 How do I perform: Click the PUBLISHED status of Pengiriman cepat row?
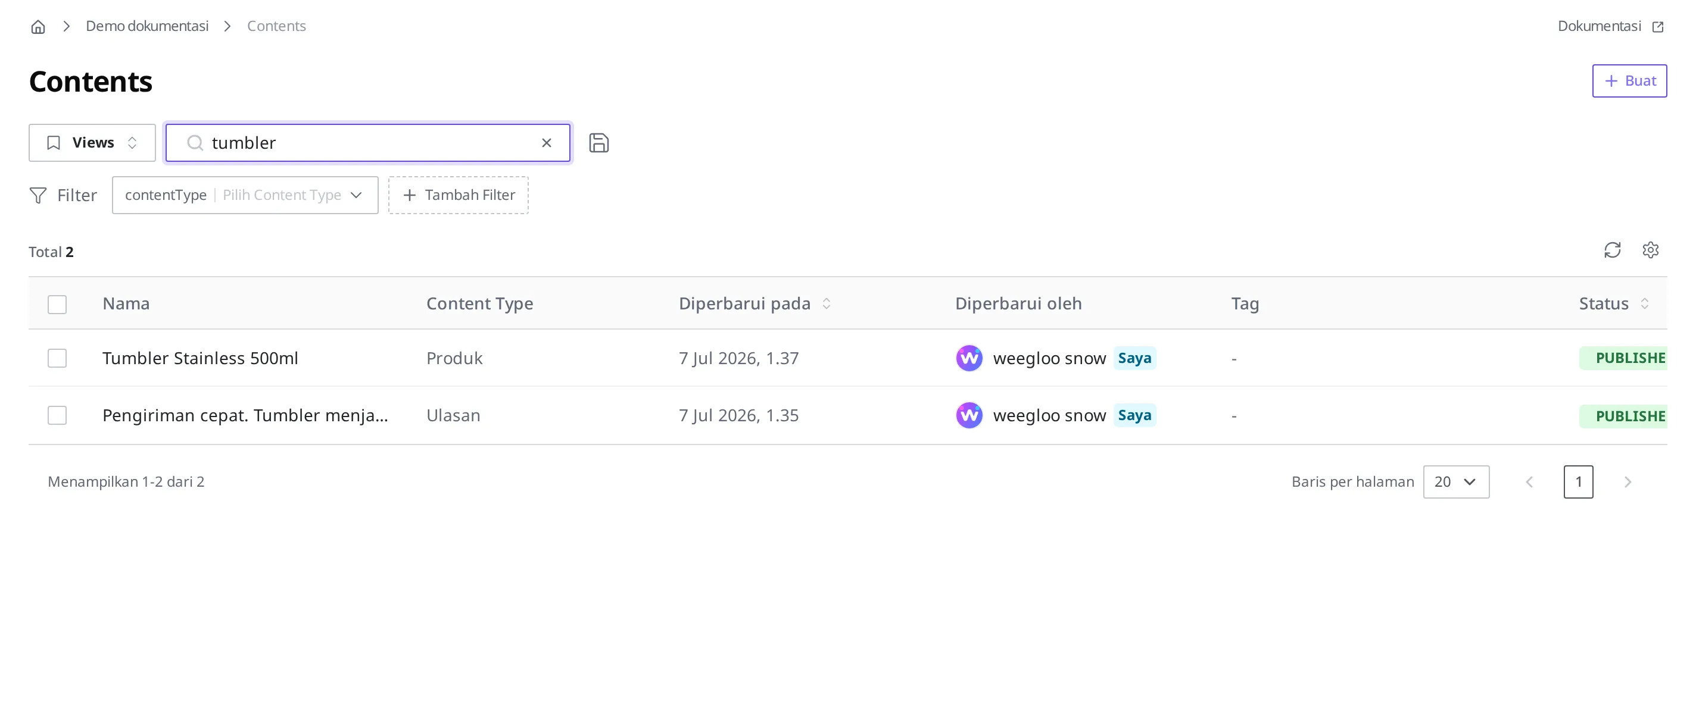pos(1622,416)
